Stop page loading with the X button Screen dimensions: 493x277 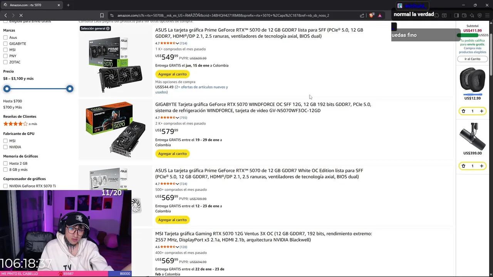pos(21,15)
